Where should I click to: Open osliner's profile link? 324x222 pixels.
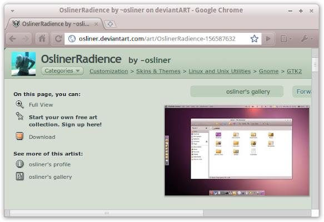49,164
